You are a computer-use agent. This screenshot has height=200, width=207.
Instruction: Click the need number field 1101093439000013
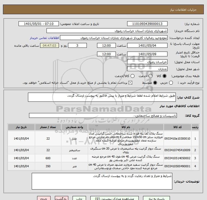click(x=147, y=24)
